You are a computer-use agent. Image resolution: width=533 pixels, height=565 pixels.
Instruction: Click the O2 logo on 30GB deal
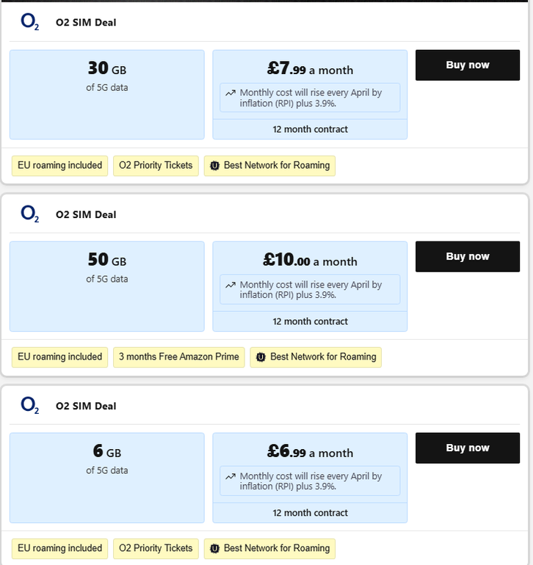[29, 23]
